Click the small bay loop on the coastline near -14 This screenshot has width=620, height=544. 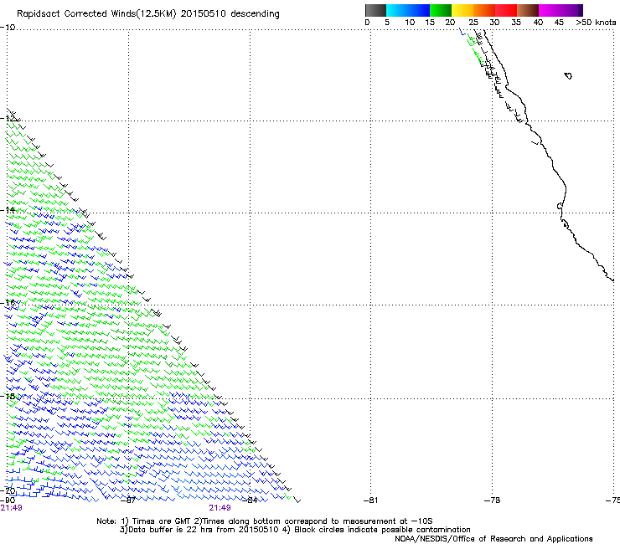click(560, 206)
